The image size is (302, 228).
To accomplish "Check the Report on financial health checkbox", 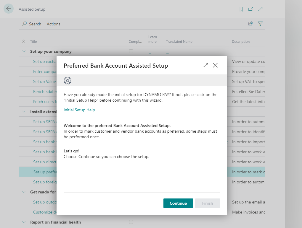I will tap(131, 222).
